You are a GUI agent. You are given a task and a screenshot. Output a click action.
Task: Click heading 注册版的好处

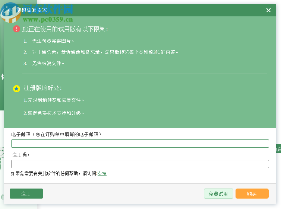(42, 88)
